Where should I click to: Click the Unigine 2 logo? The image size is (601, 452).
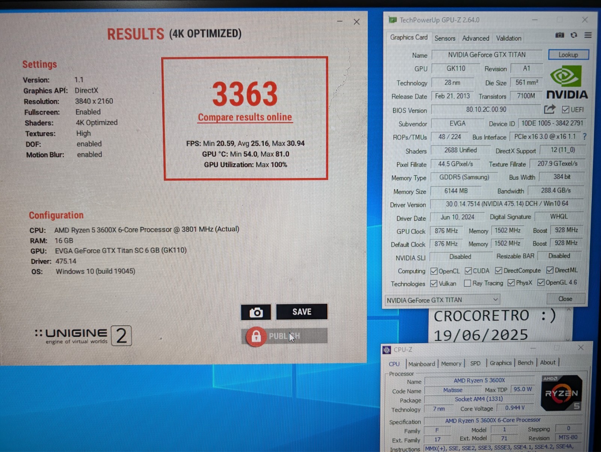[x=83, y=336]
